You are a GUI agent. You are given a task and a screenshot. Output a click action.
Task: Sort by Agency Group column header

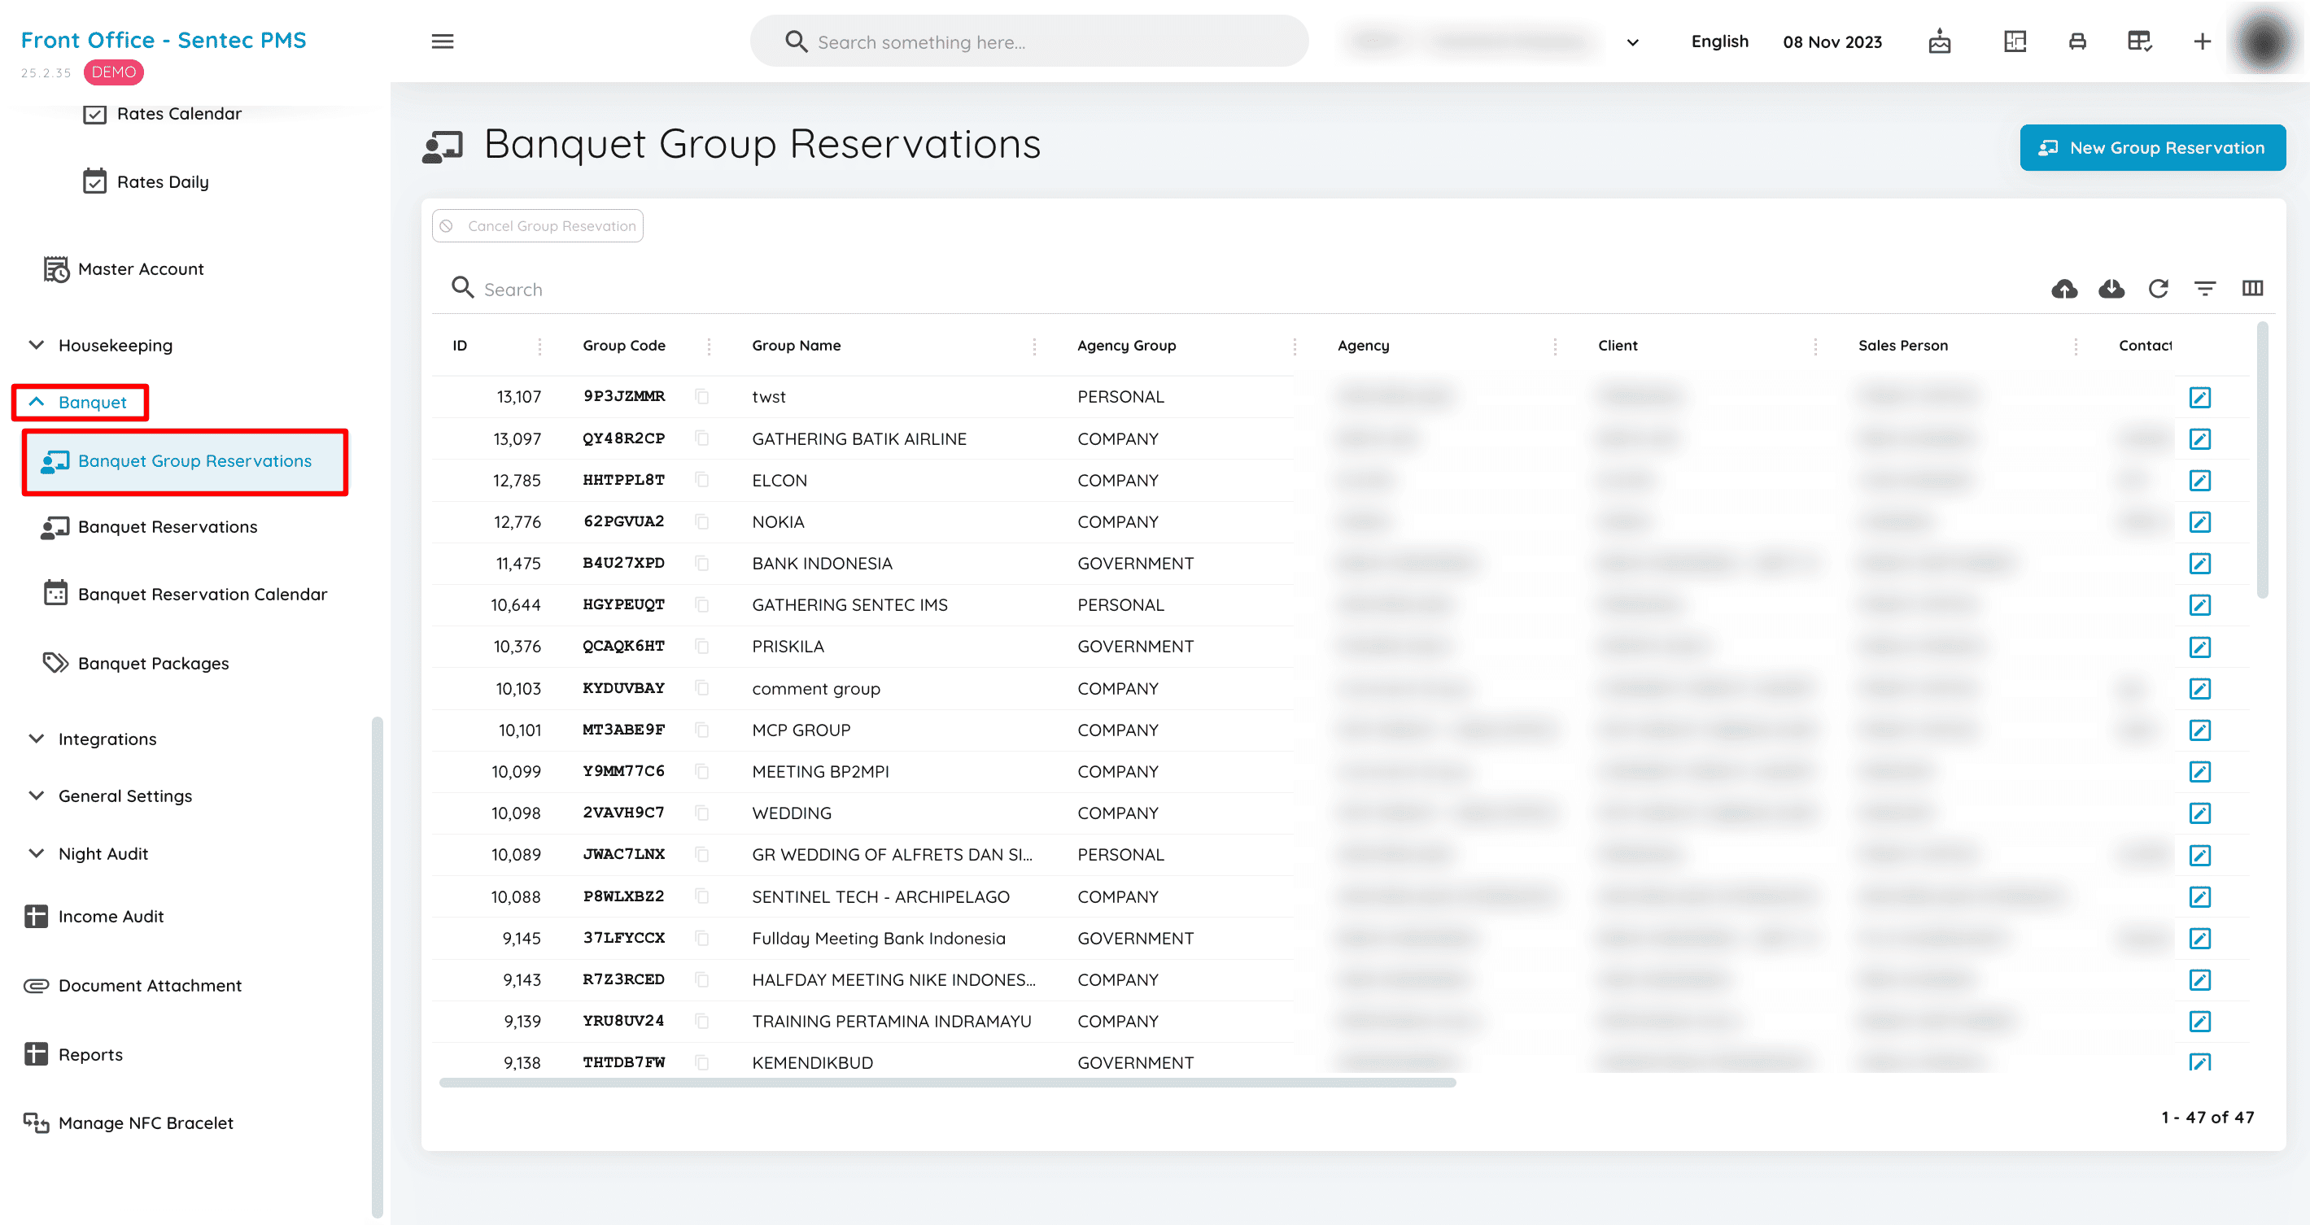coord(1125,345)
